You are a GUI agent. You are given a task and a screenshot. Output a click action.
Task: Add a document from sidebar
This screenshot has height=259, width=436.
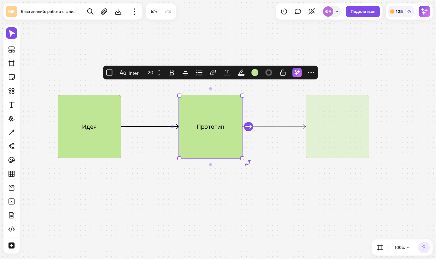[x=12, y=215]
